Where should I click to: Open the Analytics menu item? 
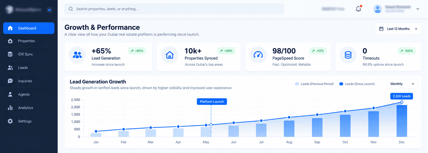[29, 108]
